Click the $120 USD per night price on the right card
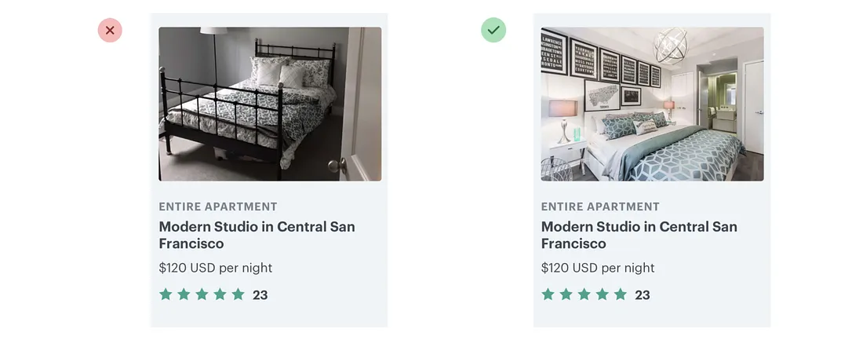The width and height of the screenshot is (863, 340). [x=598, y=268]
